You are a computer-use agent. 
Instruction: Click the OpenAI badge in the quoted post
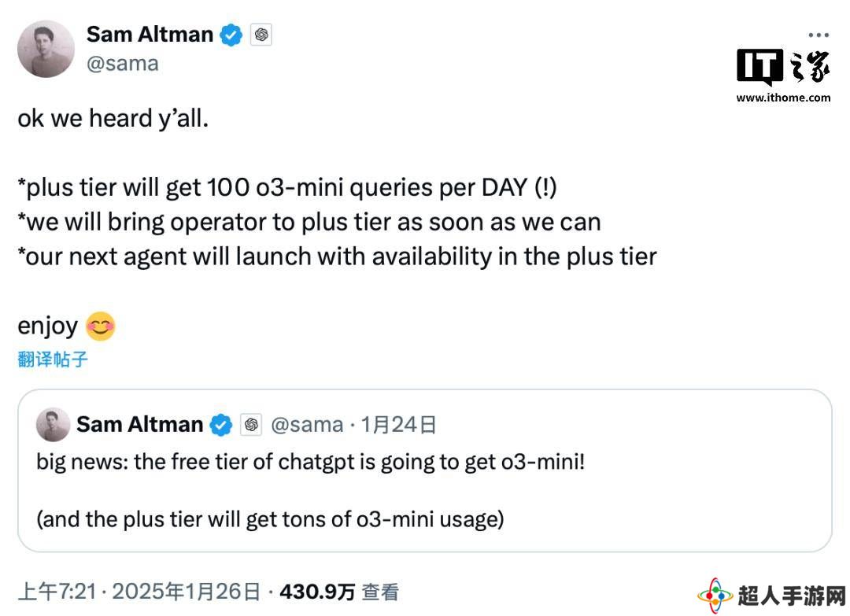(251, 425)
